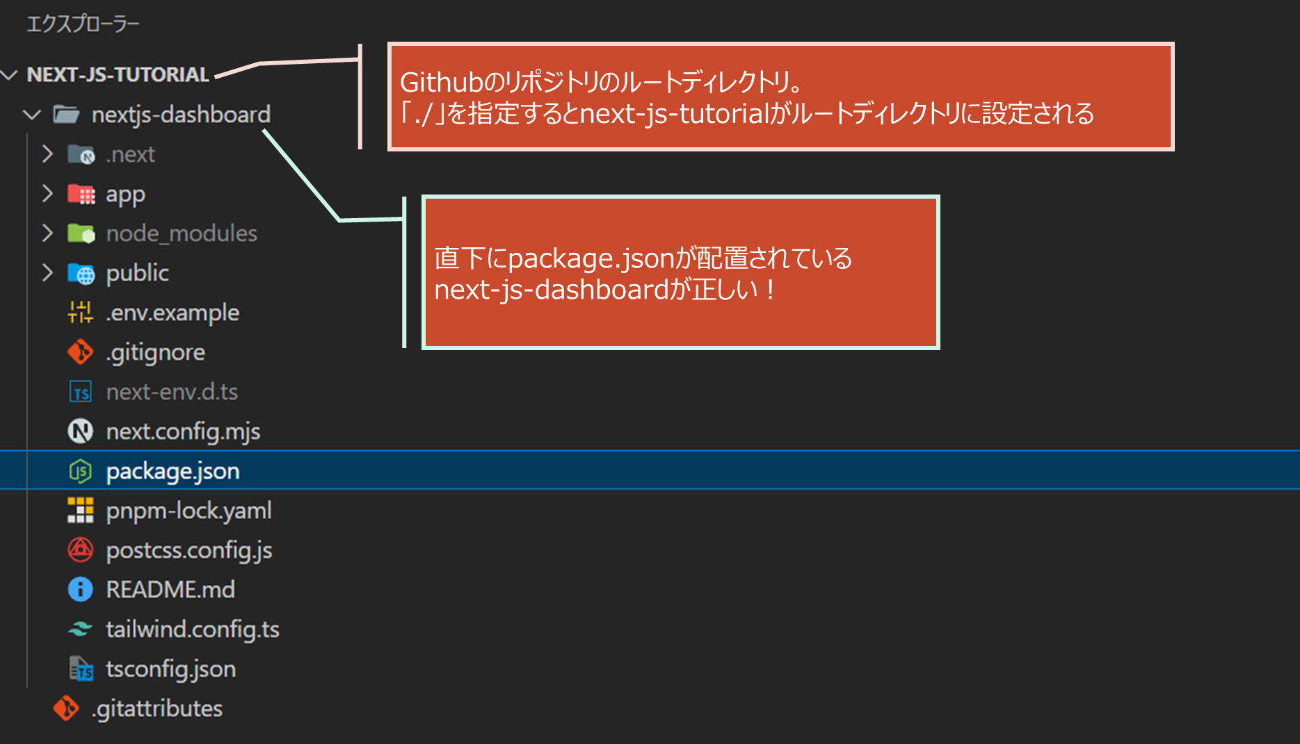Open the pnpm-lock.yaml file
The width and height of the screenshot is (1300, 744).
point(188,511)
